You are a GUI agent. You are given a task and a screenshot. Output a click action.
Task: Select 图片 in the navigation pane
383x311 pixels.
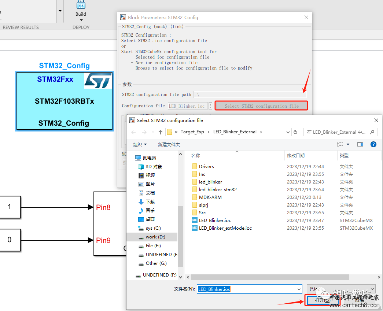click(x=150, y=184)
